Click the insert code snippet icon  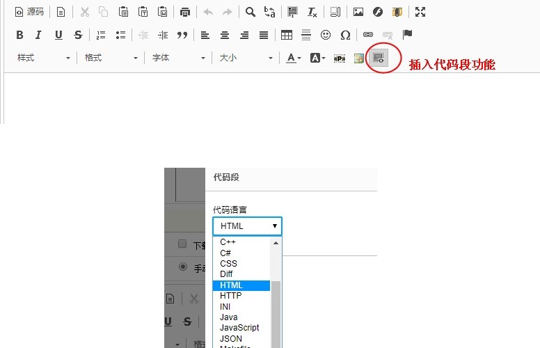(x=379, y=58)
